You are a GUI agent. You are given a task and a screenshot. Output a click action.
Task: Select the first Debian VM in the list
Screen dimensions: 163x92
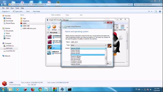(x=54, y=37)
